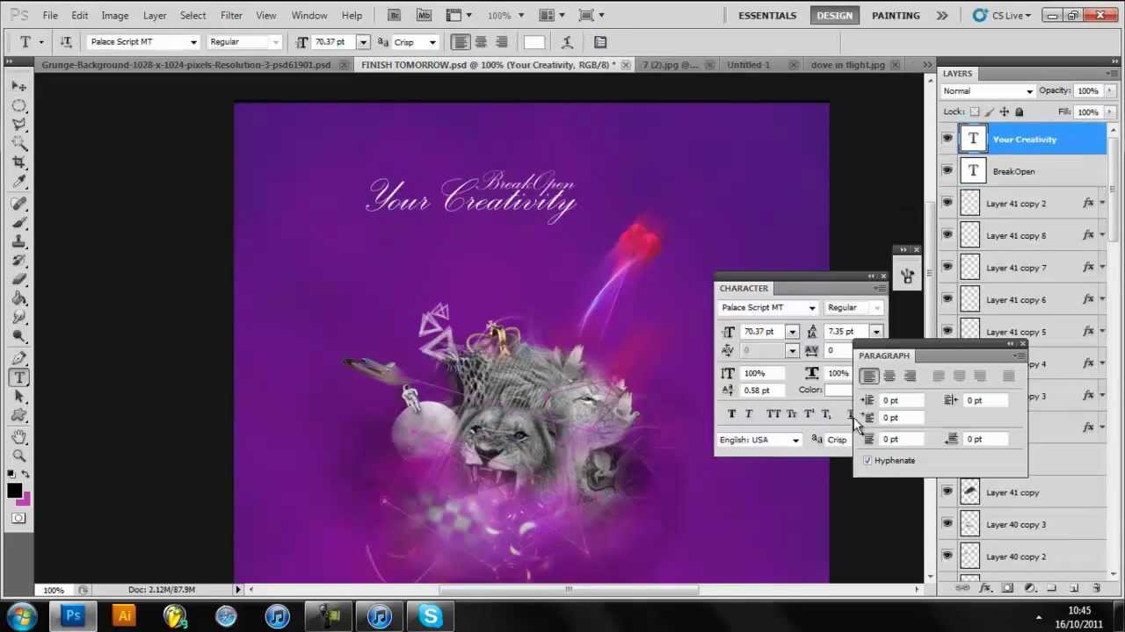Open the CS Live button
Screen dimensions: 1125x632
[x=1003, y=15]
